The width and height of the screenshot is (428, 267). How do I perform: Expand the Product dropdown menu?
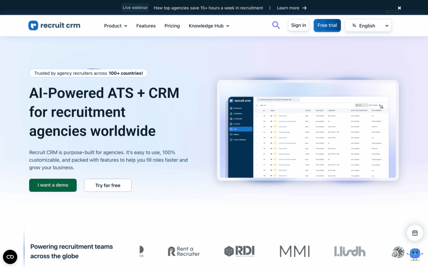coord(115,26)
